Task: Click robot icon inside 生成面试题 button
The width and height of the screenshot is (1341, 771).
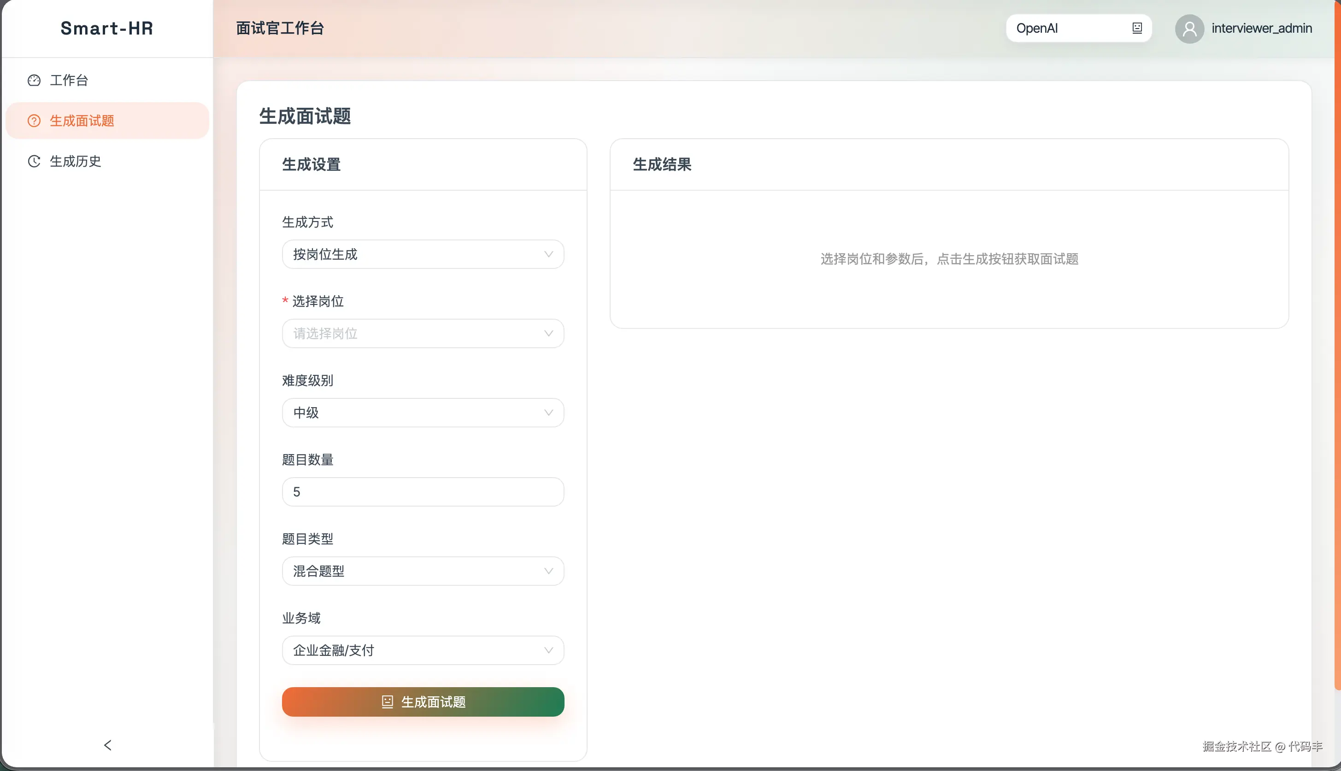Action: pyautogui.click(x=387, y=701)
